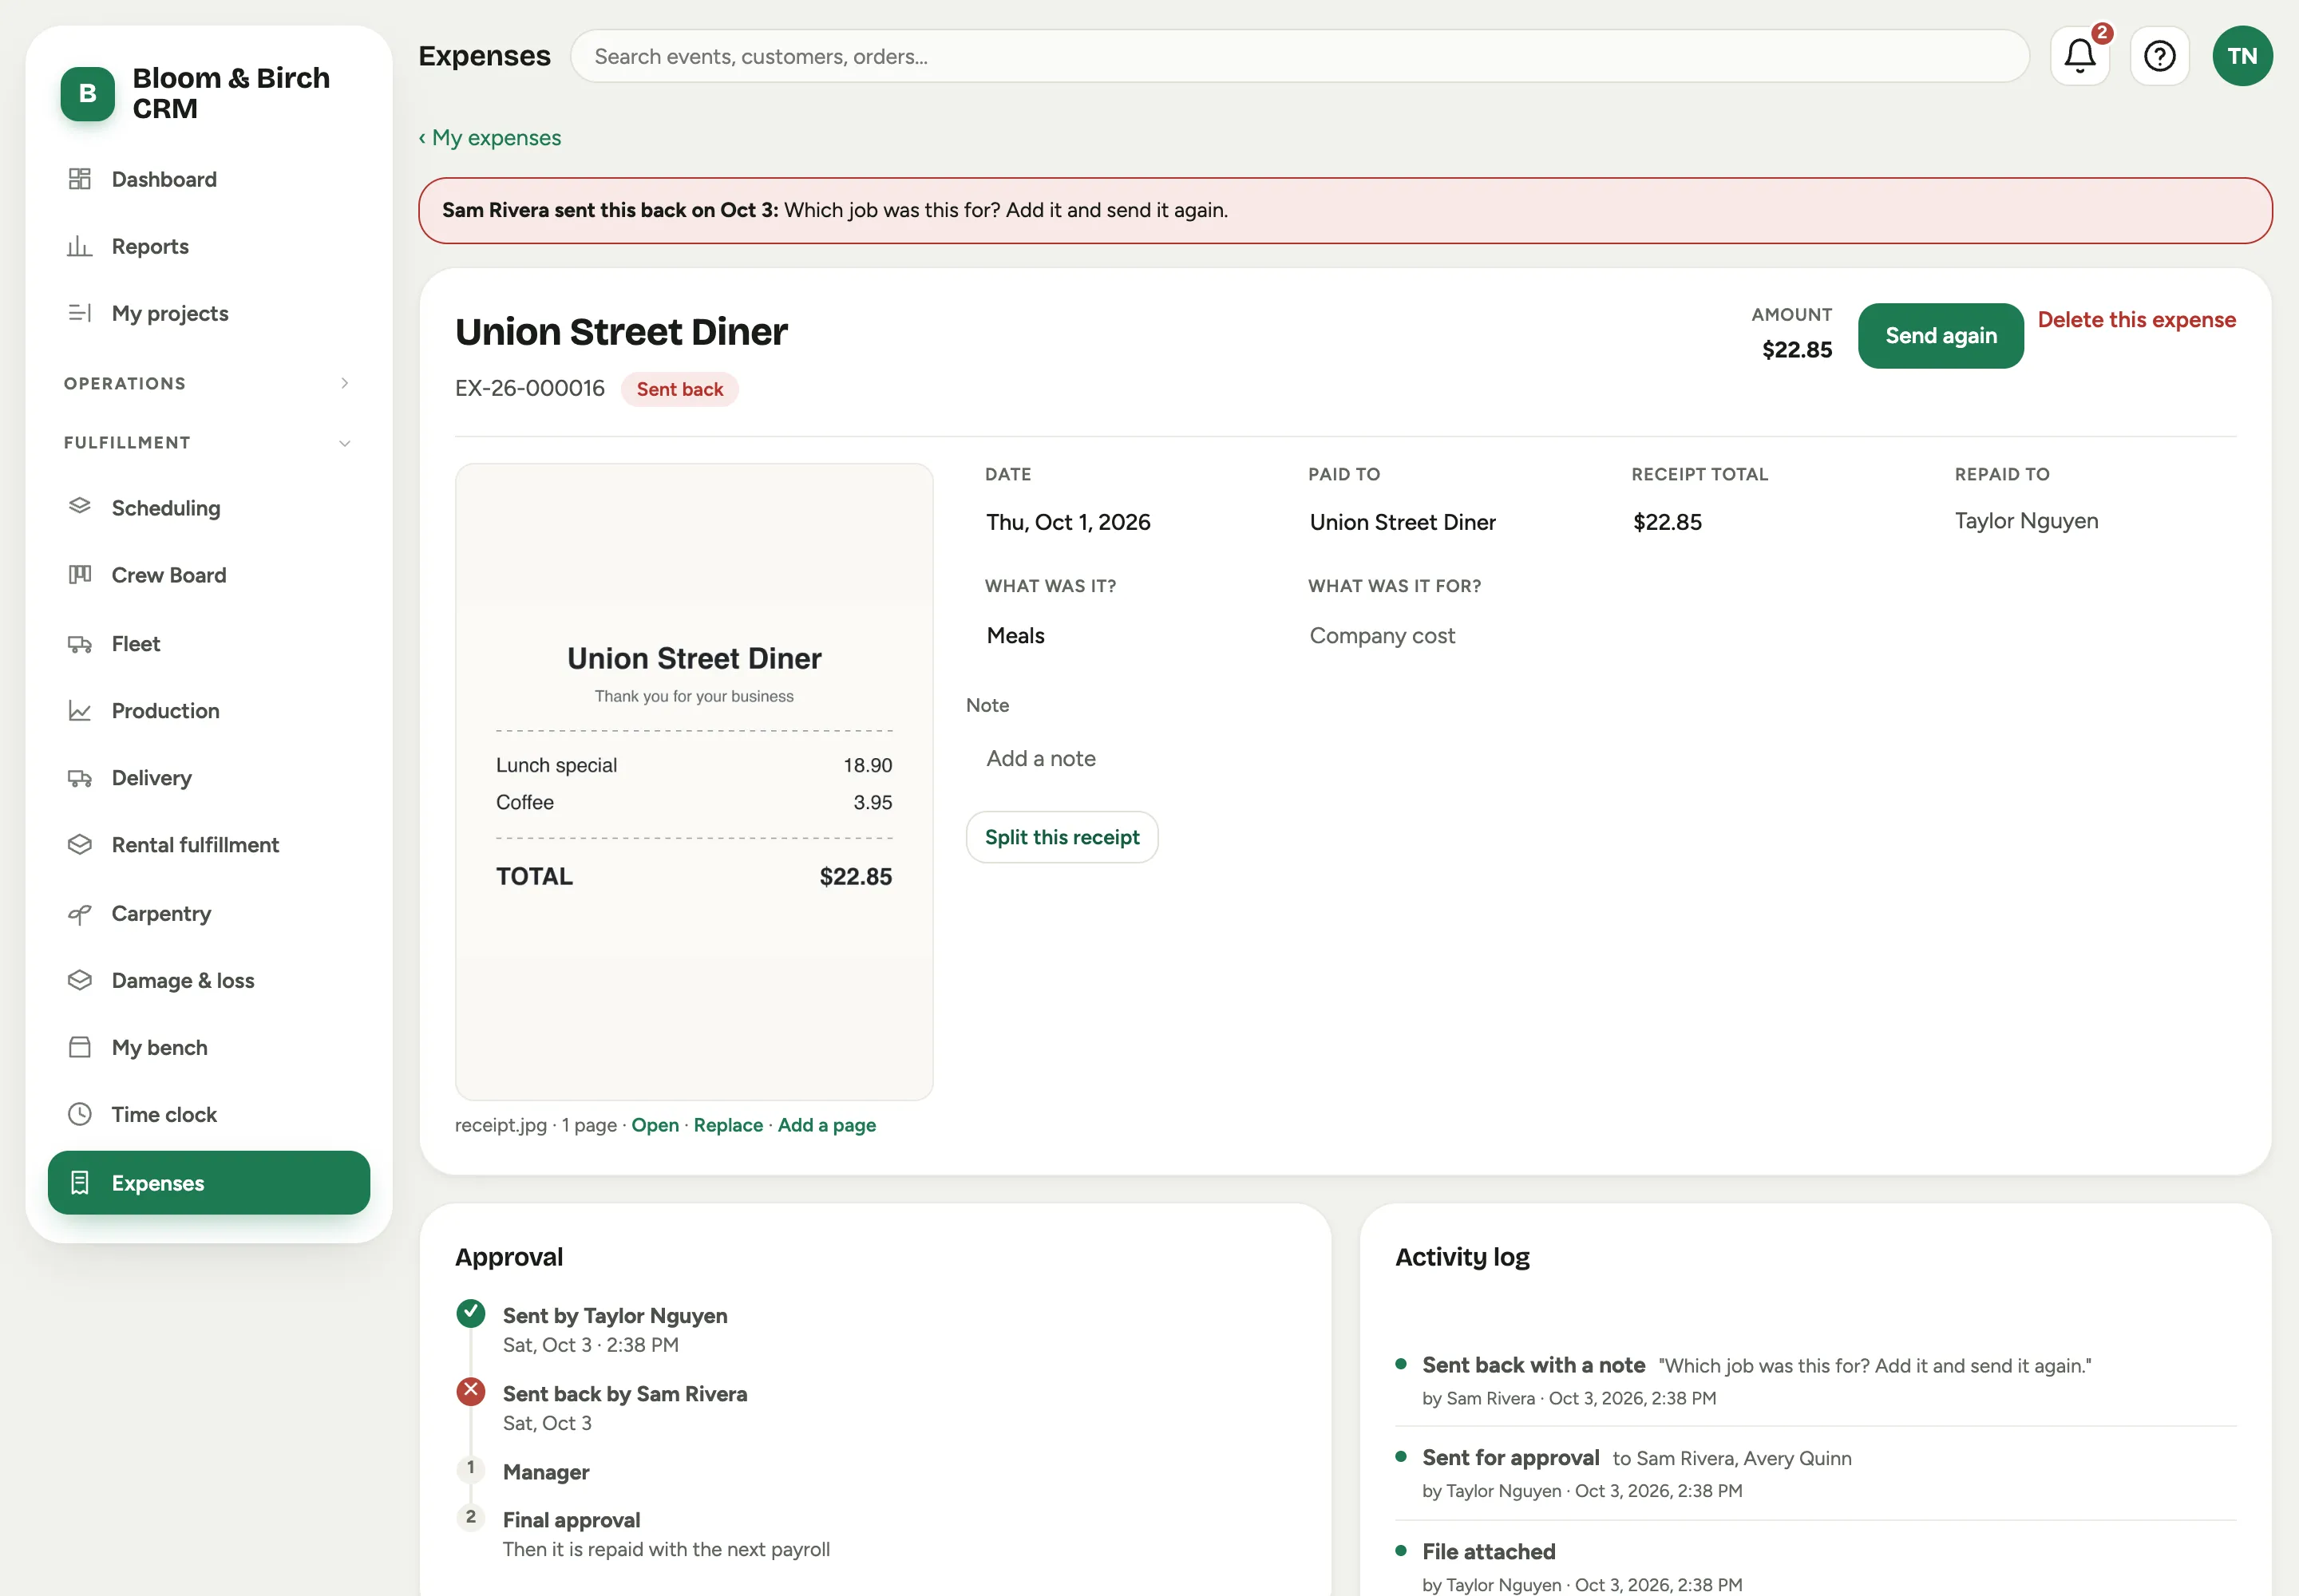Click the Union Street Diner receipt preview
Viewport: 2299px width, 1596px height.
coord(694,781)
